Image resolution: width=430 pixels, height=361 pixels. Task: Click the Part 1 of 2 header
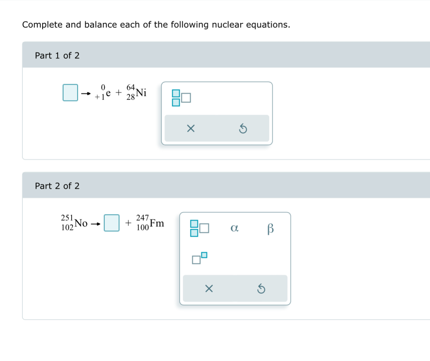tap(57, 55)
